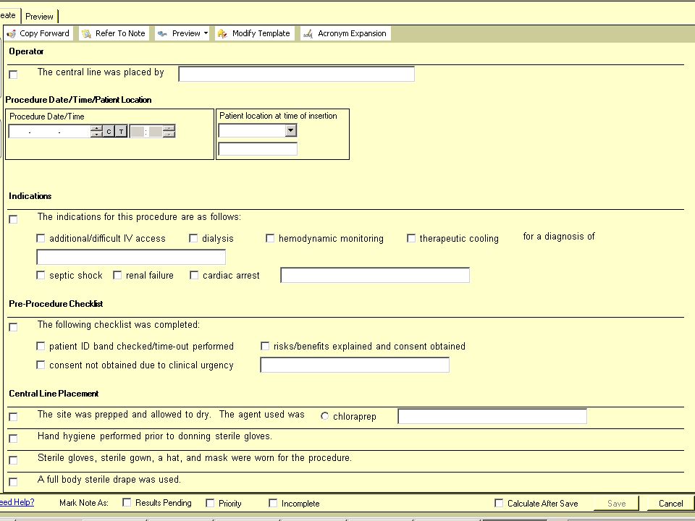Click the Modify Template icon
This screenshot has width=695, height=521.
(x=222, y=34)
